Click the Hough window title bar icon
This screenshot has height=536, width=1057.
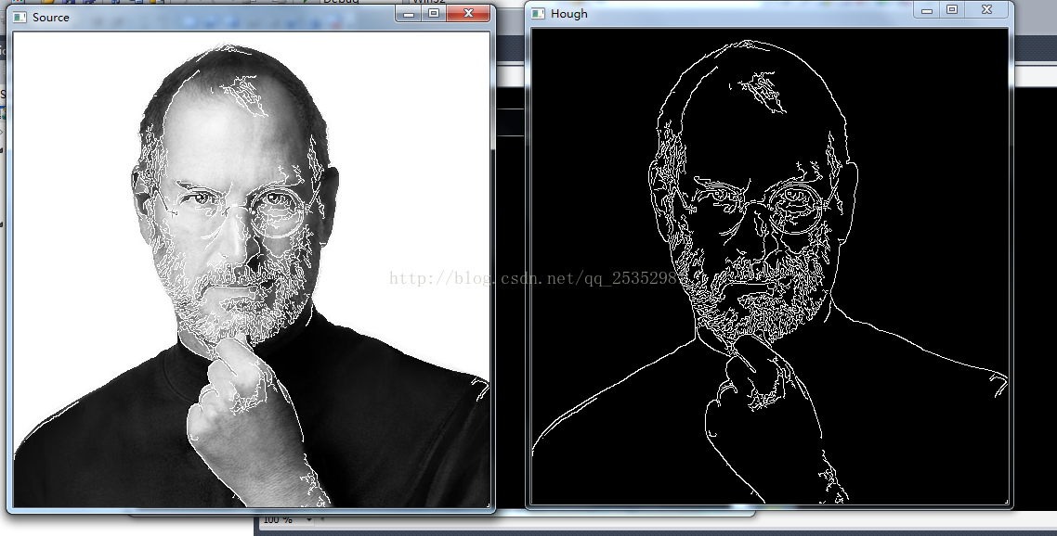[x=538, y=14]
